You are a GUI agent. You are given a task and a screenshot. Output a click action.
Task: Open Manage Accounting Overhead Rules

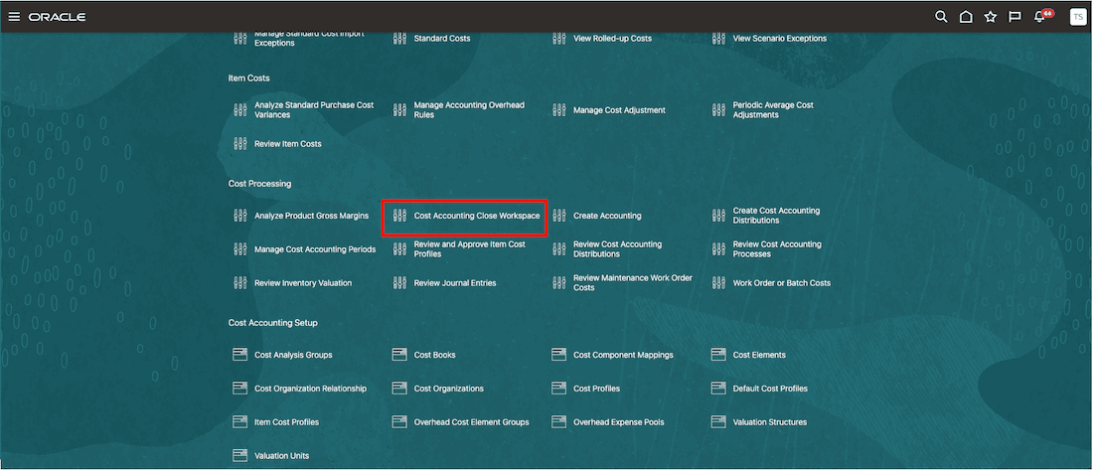point(469,109)
